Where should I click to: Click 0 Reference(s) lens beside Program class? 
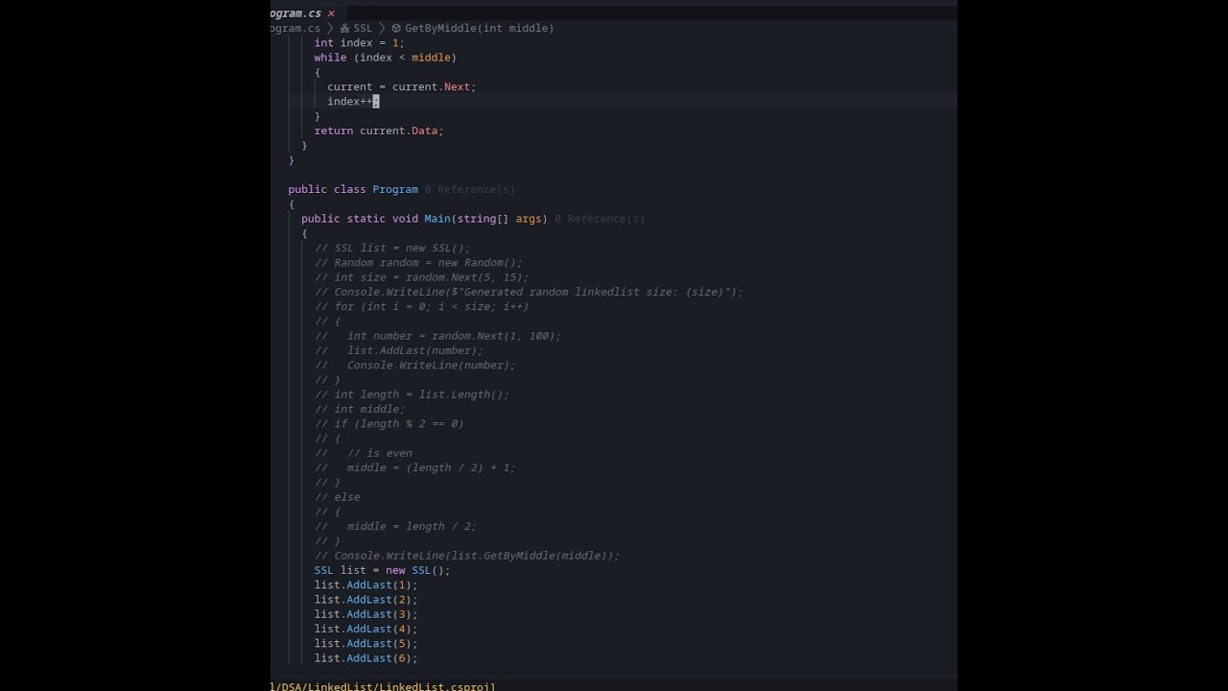470,189
